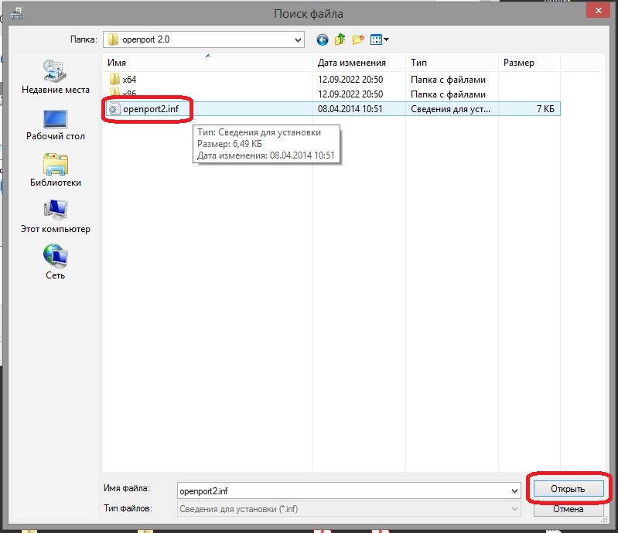618x533 pixels.
Task: Click the Папка с файлами type of x64
Action: click(x=448, y=80)
